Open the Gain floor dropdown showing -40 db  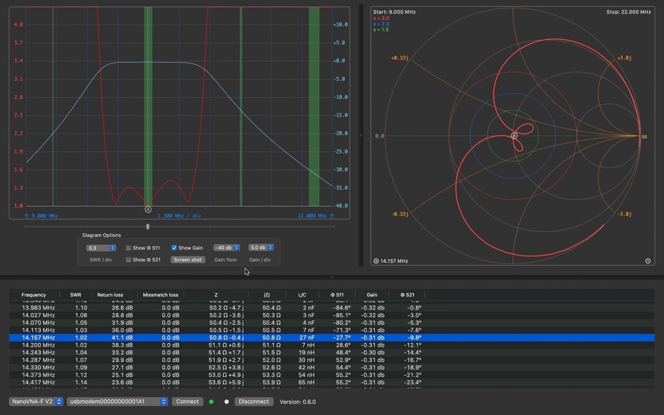(226, 248)
